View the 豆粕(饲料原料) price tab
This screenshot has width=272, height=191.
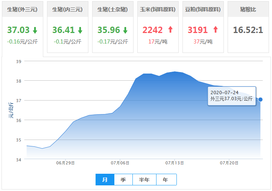point(203,9)
